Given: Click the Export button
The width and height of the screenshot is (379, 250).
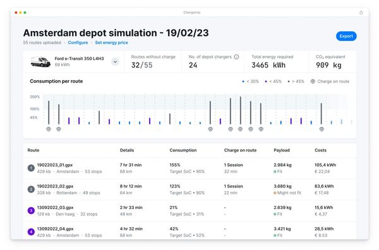Looking at the screenshot, I should (x=346, y=36).
